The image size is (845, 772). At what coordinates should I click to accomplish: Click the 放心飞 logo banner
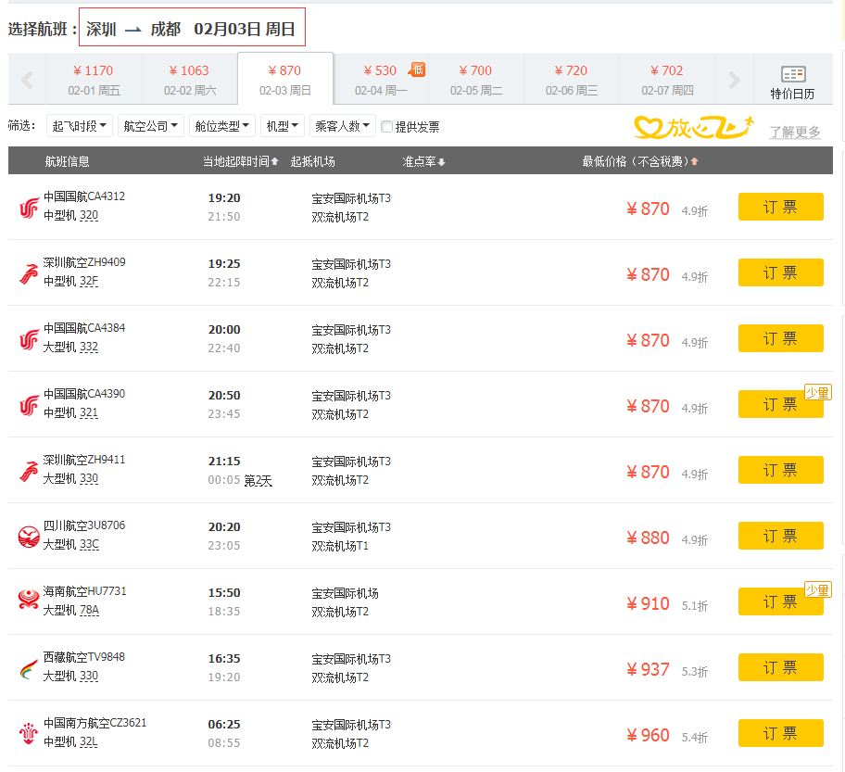[x=694, y=128]
